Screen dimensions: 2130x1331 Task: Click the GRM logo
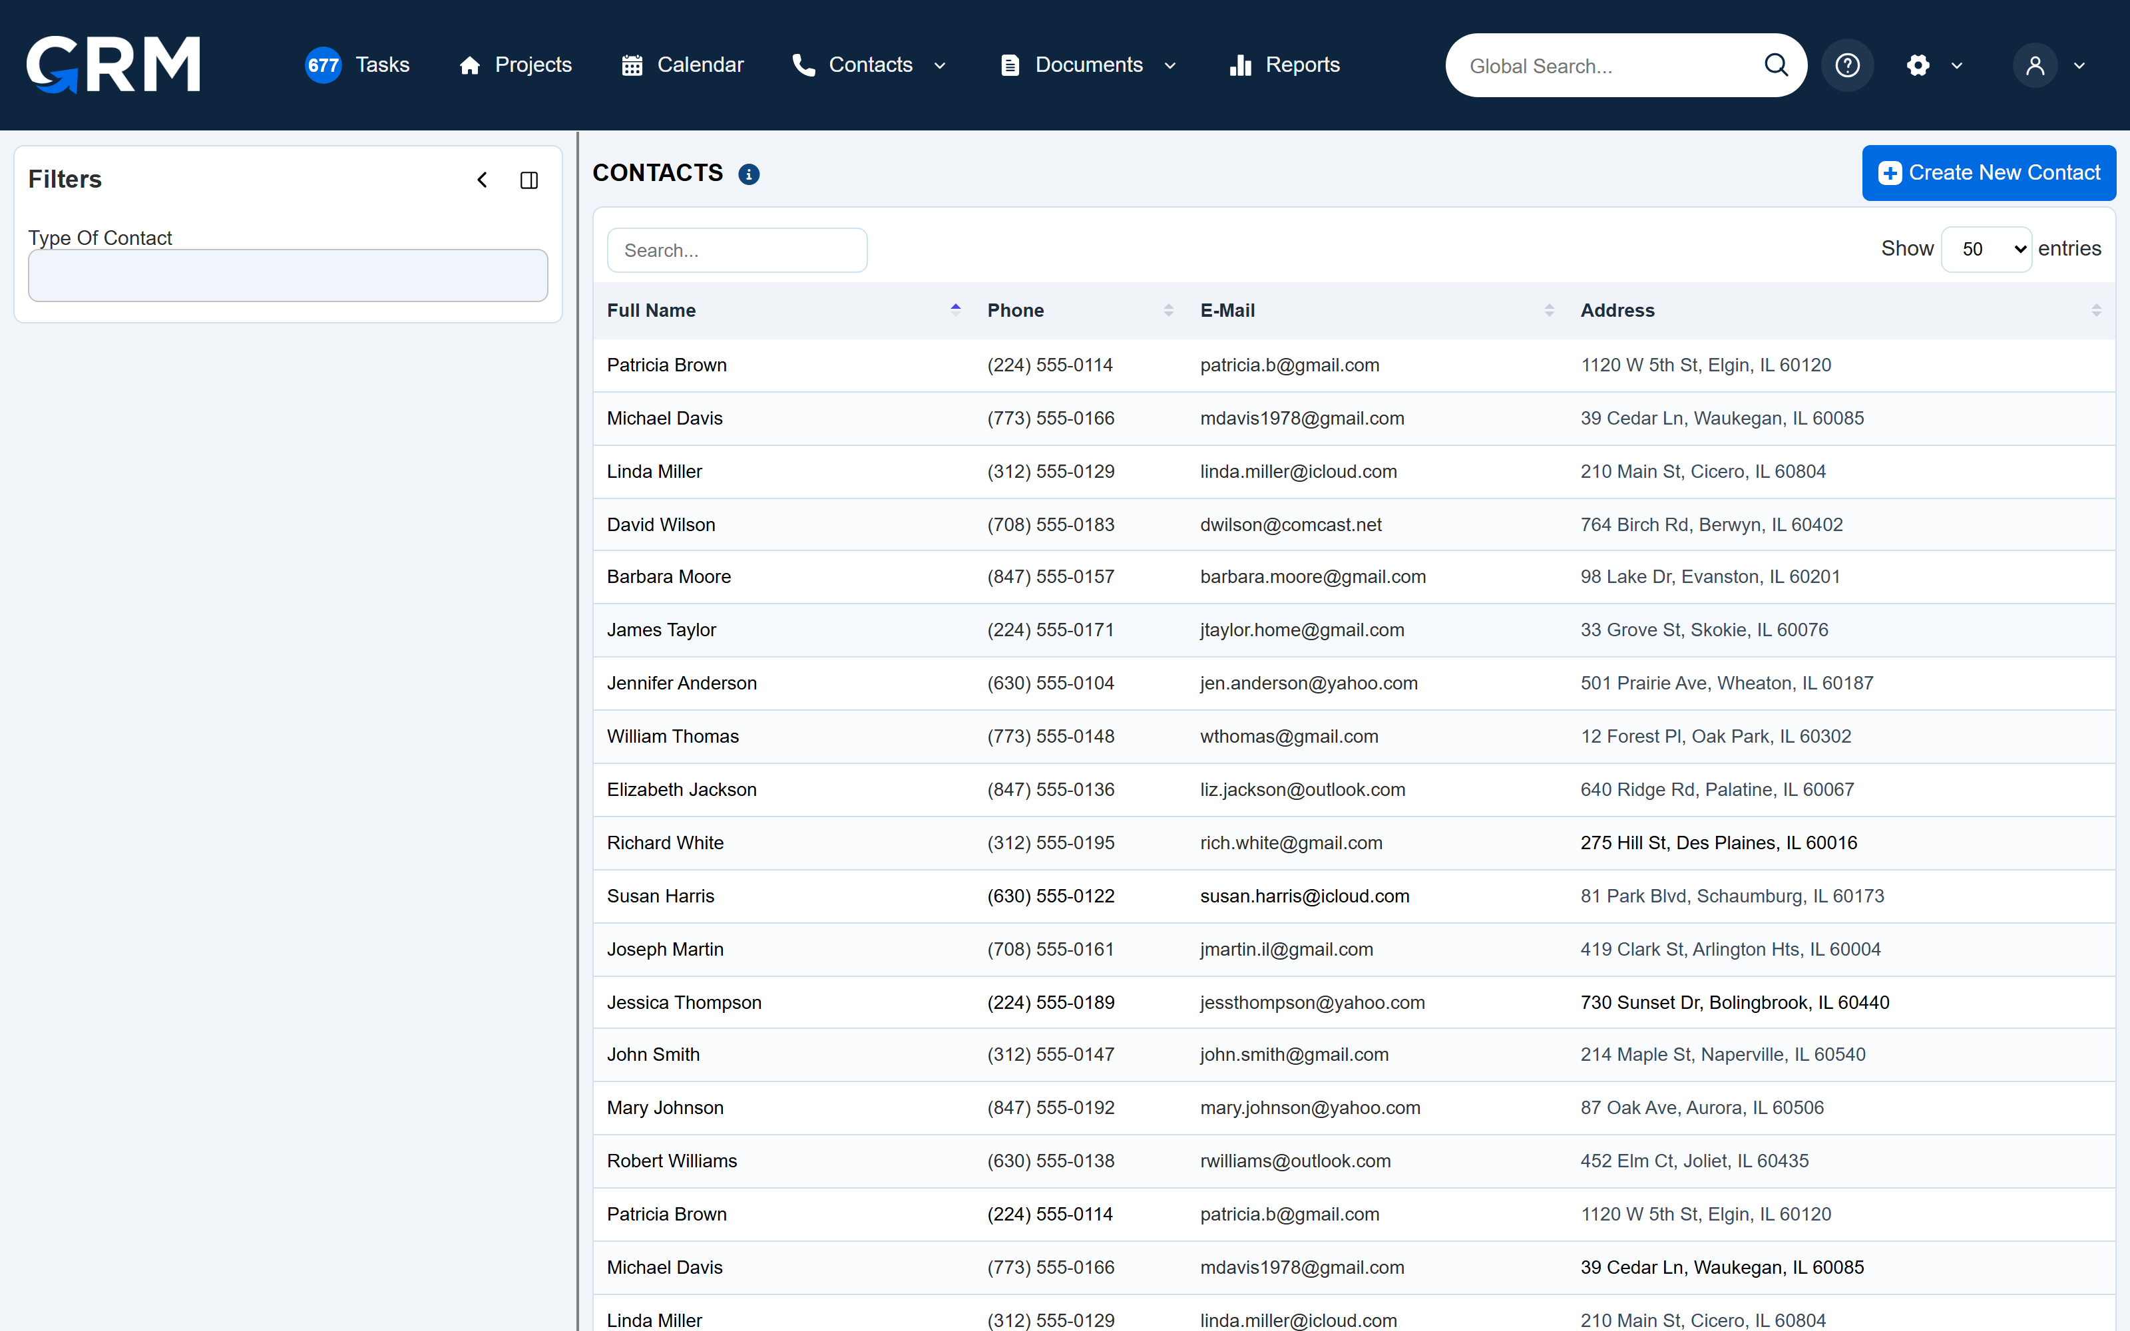[x=114, y=65]
